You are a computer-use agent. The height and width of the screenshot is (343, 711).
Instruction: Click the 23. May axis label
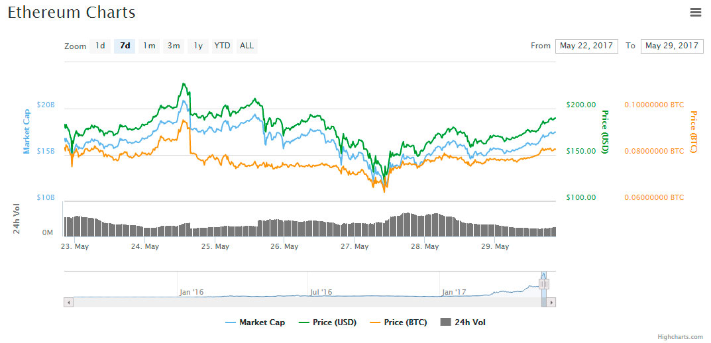tap(75, 247)
